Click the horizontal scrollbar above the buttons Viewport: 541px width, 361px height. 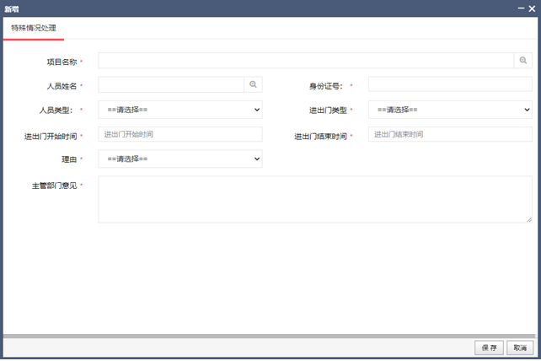[x=270, y=336]
